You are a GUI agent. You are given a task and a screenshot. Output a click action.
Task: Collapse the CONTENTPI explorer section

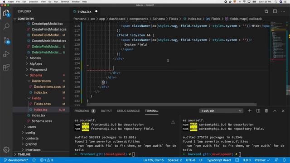pos(25,19)
